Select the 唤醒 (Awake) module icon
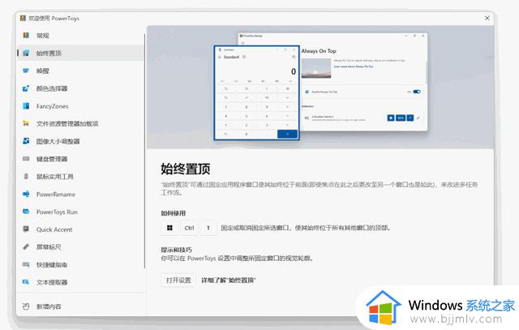The width and height of the screenshot is (519, 330). (x=26, y=71)
